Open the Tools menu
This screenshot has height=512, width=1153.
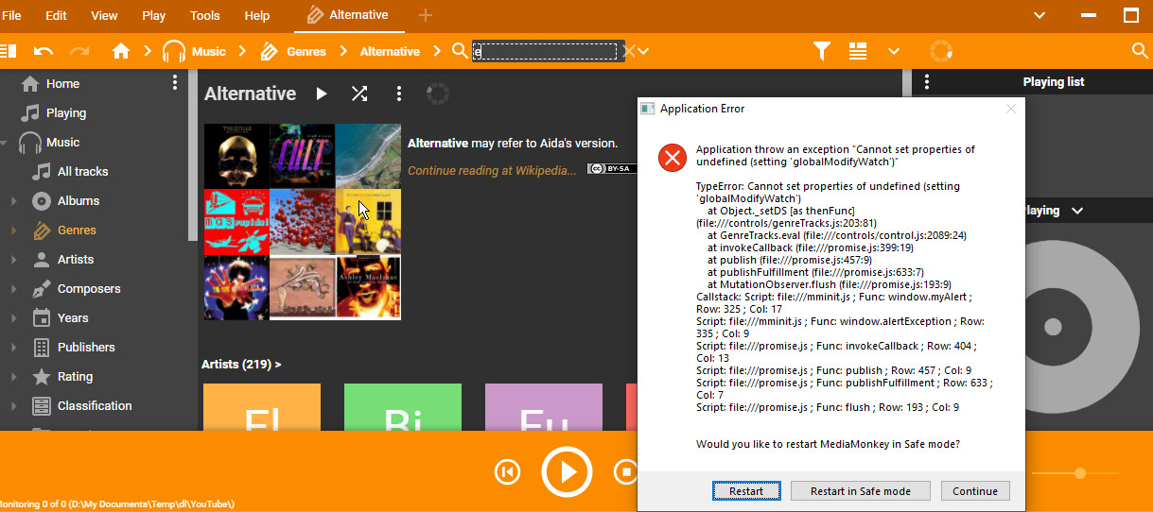tap(205, 15)
